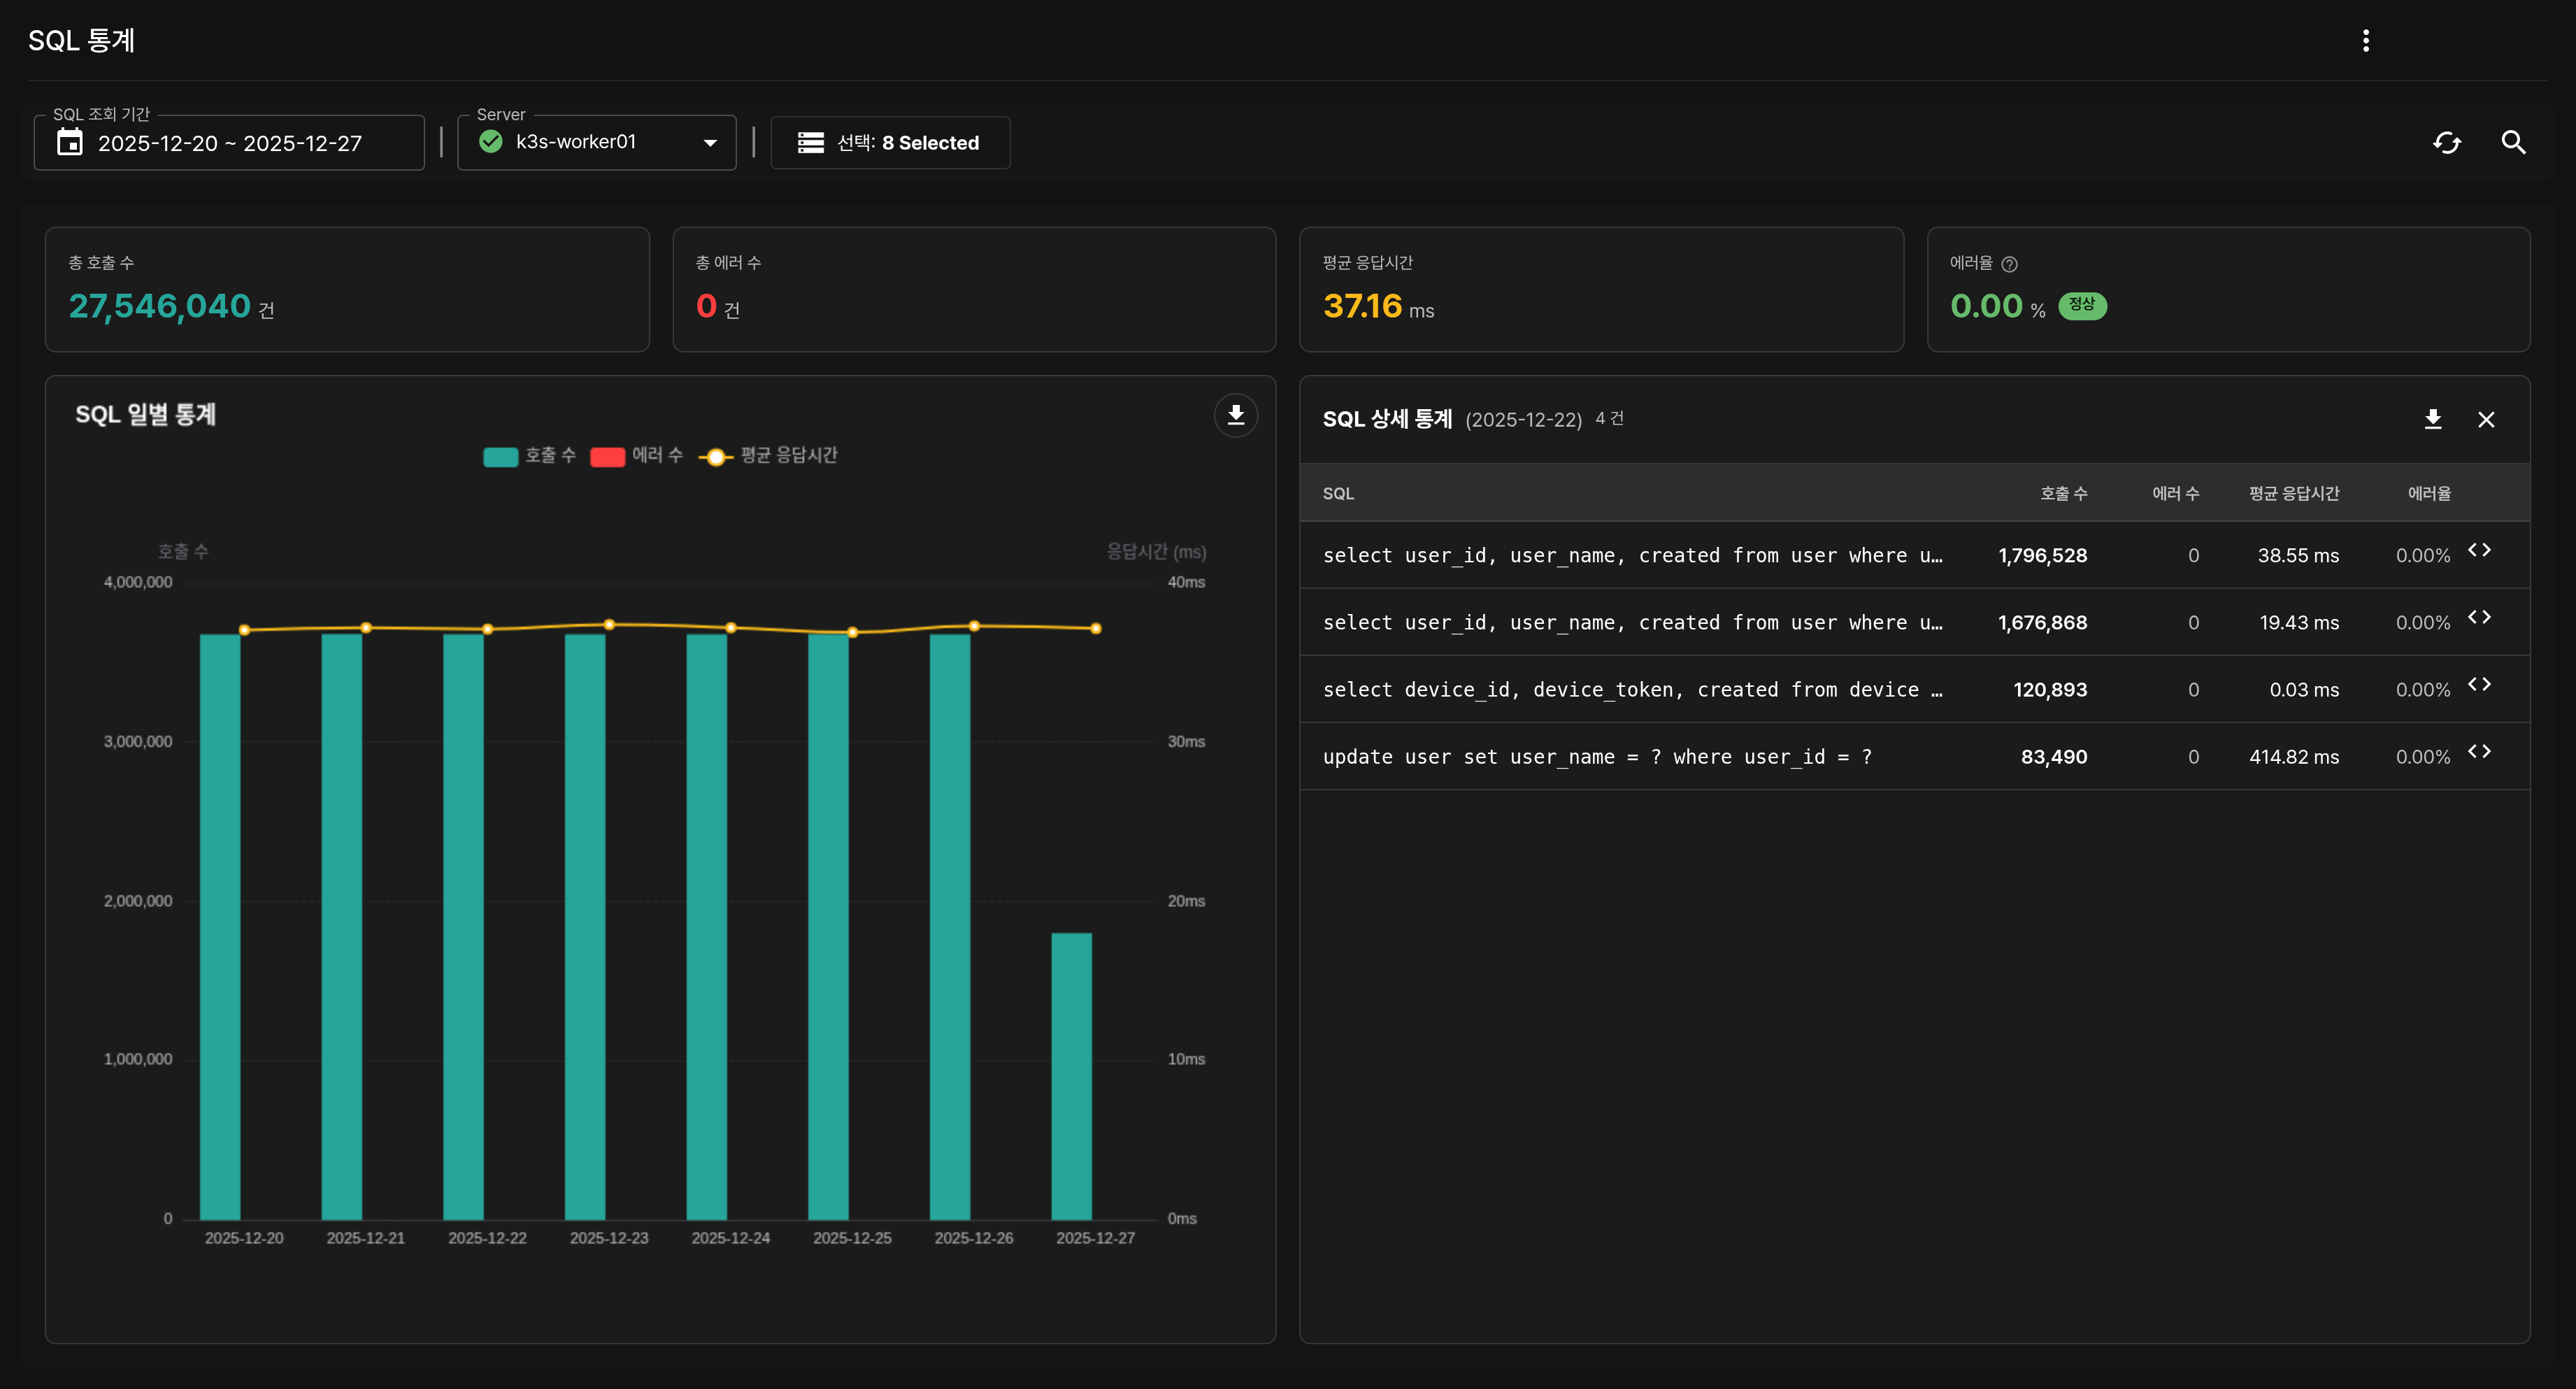Viewport: 2576px width, 1389px height.
Task: Download the SQL daily statistics chart
Action: [1235, 415]
